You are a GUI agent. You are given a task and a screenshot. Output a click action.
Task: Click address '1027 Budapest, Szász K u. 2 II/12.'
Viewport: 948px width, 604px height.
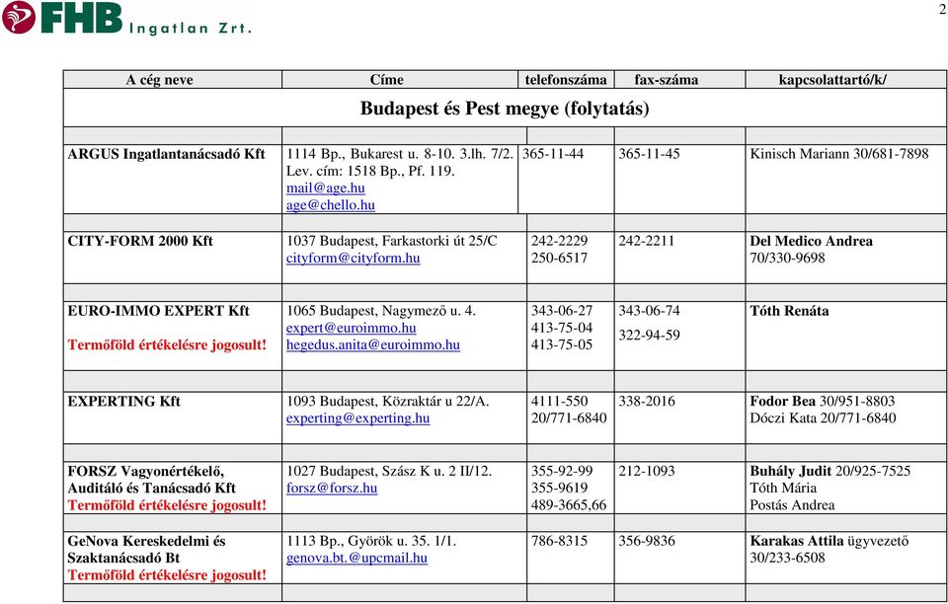(389, 471)
